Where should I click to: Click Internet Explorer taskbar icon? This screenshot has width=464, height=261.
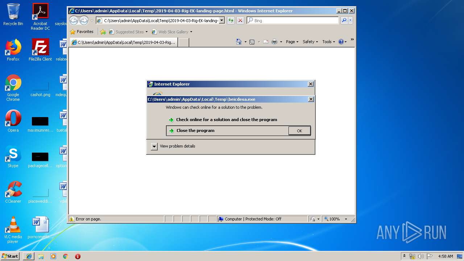pos(29,256)
